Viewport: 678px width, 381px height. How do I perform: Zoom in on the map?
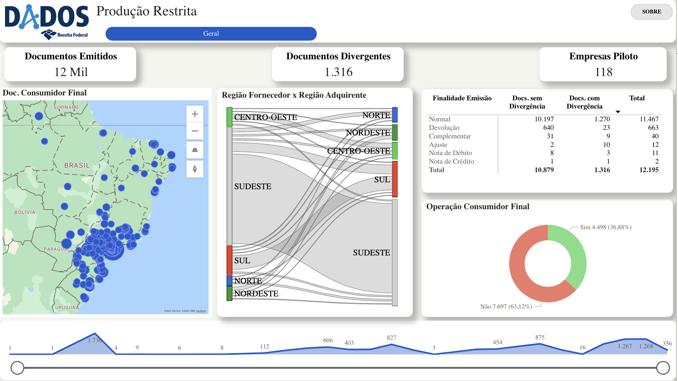tap(195, 114)
